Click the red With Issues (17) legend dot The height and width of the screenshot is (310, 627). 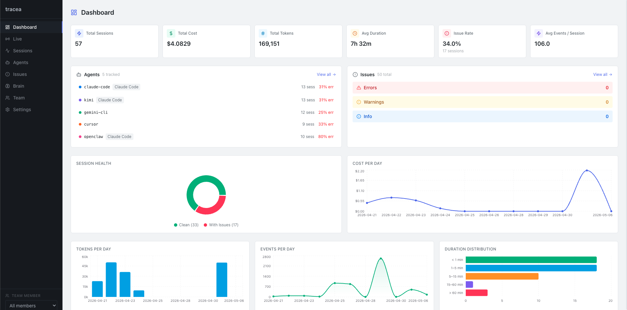(x=205, y=225)
